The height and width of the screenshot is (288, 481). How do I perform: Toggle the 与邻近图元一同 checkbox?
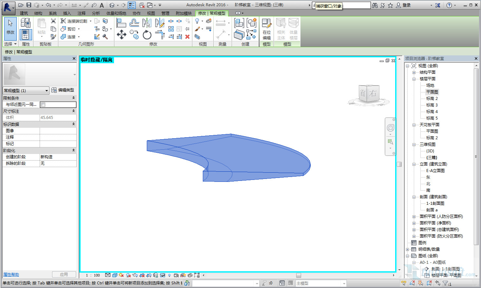tap(43, 105)
